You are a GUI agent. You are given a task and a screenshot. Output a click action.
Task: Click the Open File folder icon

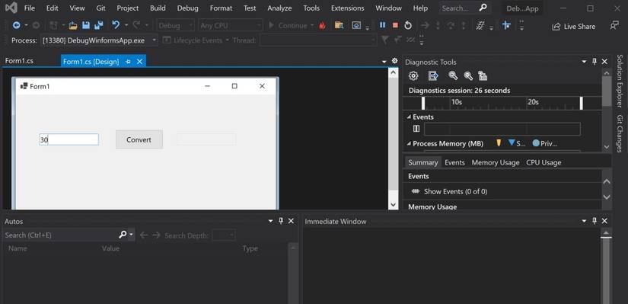click(x=73, y=26)
